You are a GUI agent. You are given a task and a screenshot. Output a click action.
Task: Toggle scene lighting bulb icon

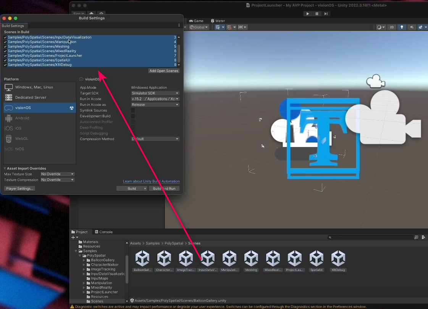pyautogui.click(x=402, y=27)
